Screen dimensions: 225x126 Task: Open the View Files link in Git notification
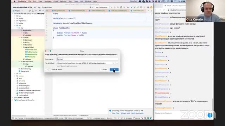pos(115,113)
